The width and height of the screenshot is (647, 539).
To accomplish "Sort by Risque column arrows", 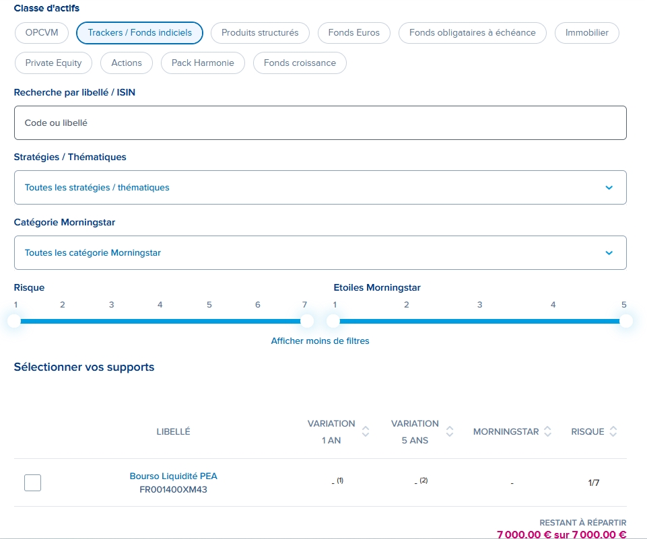I will [x=613, y=431].
